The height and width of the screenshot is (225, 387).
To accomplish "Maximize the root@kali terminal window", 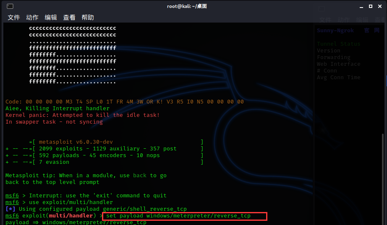I will coord(371,6).
